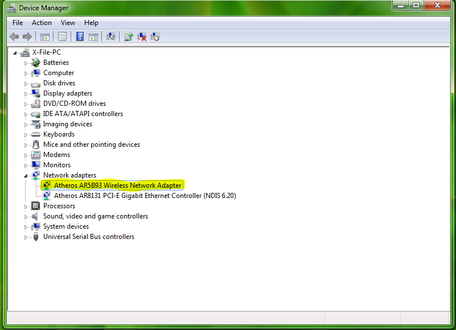Minimize the Device Manager window
The image size is (456, 330).
(x=401, y=5)
